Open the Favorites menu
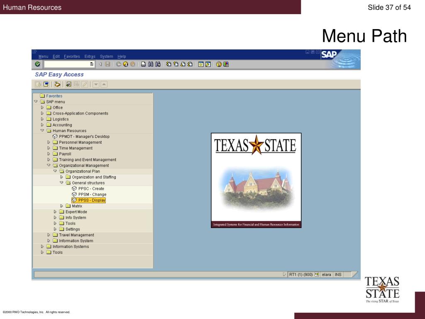The width and height of the screenshot is (425, 319). [x=72, y=56]
